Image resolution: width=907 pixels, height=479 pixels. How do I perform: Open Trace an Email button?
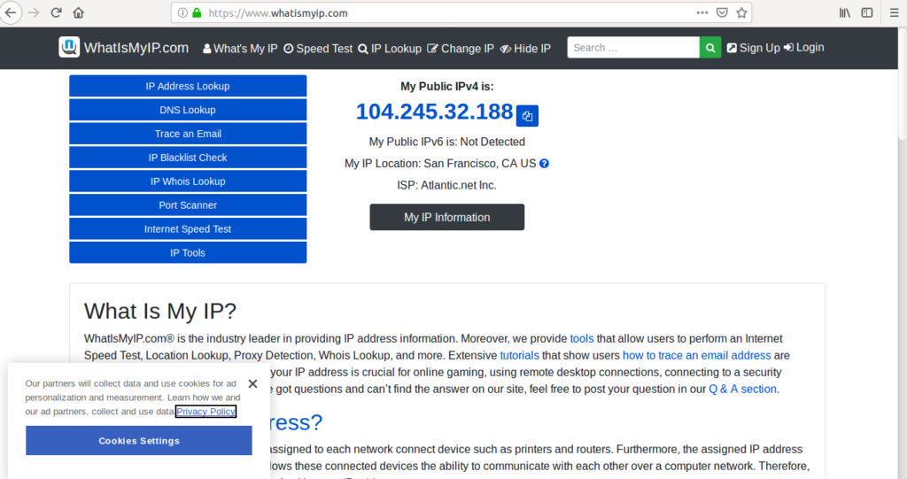click(x=188, y=134)
